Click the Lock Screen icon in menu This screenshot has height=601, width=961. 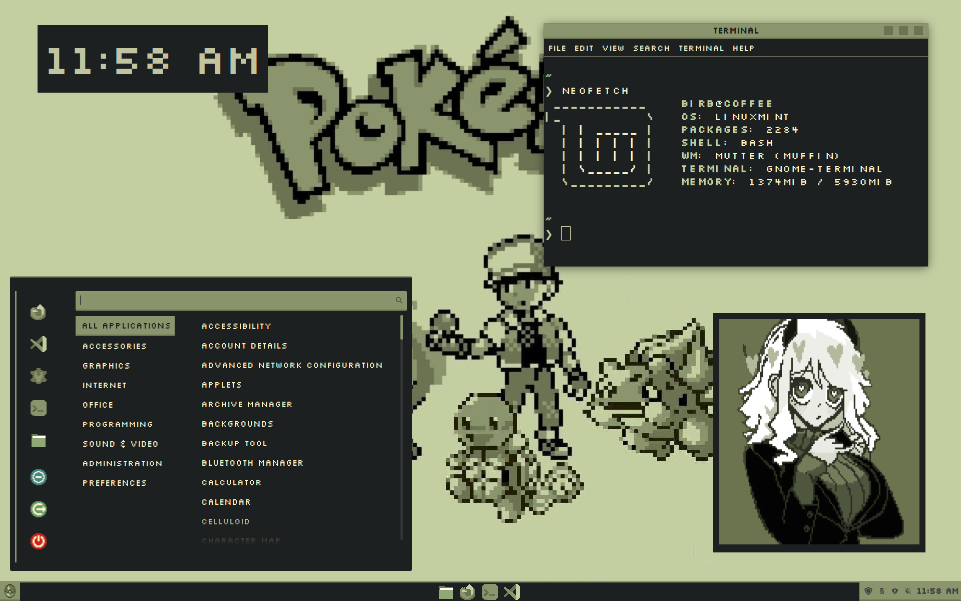[x=38, y=477]
